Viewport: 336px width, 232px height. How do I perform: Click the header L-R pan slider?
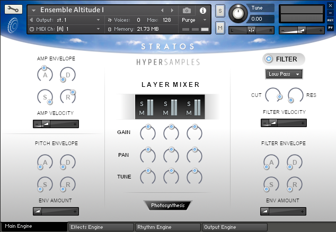point(252,30)
